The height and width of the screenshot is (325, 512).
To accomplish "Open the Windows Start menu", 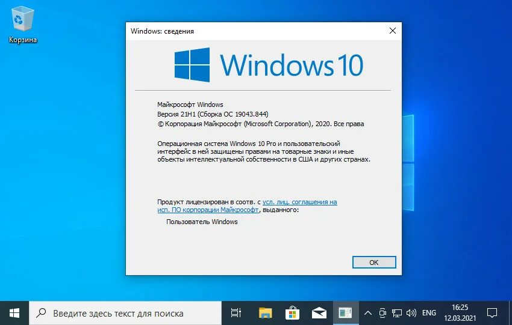I will [x=14, y=313].
